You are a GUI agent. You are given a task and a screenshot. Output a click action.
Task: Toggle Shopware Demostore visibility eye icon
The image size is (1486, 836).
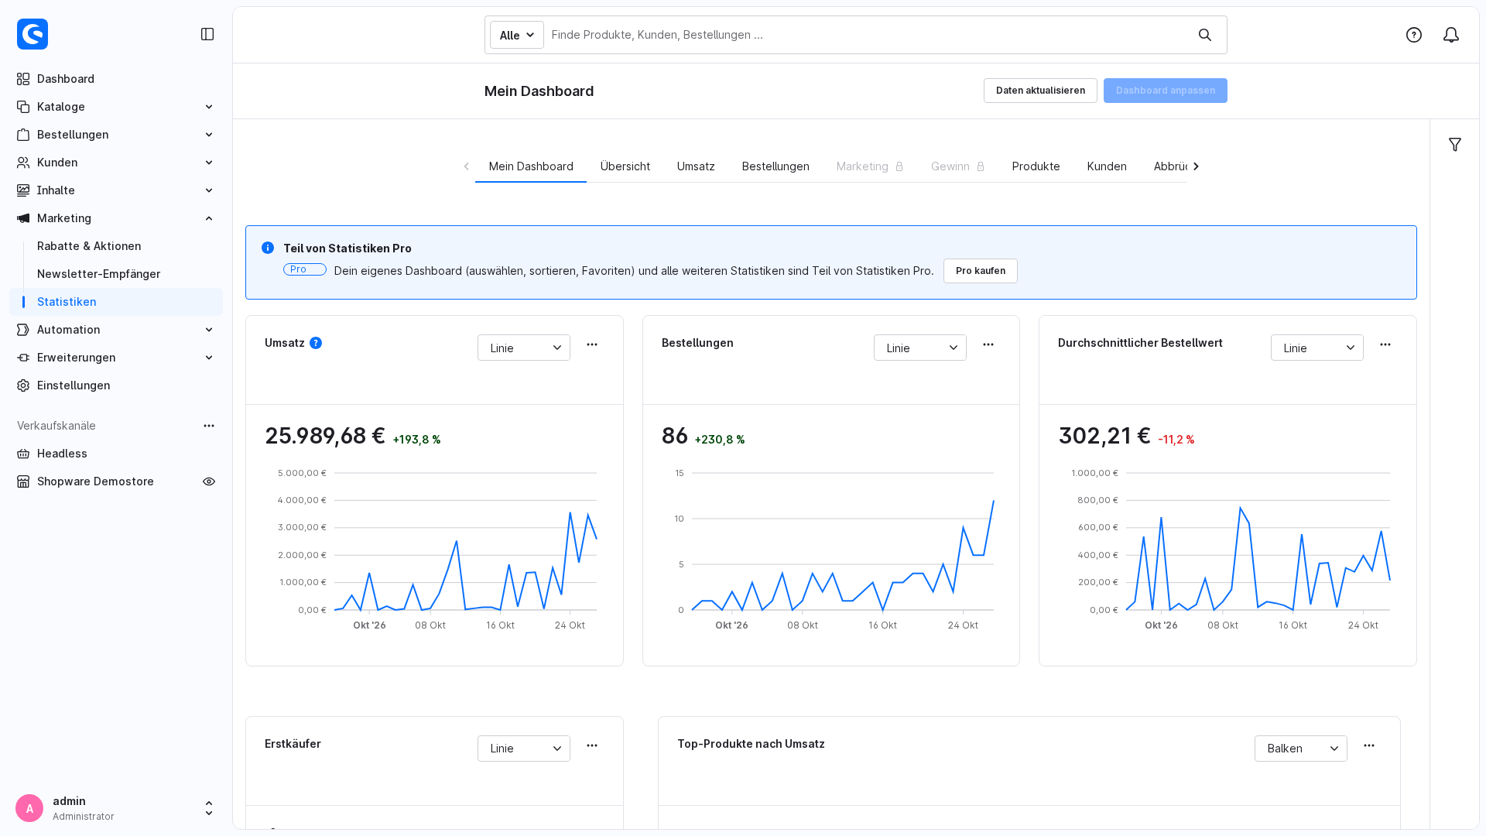click(x=209, y=481)
